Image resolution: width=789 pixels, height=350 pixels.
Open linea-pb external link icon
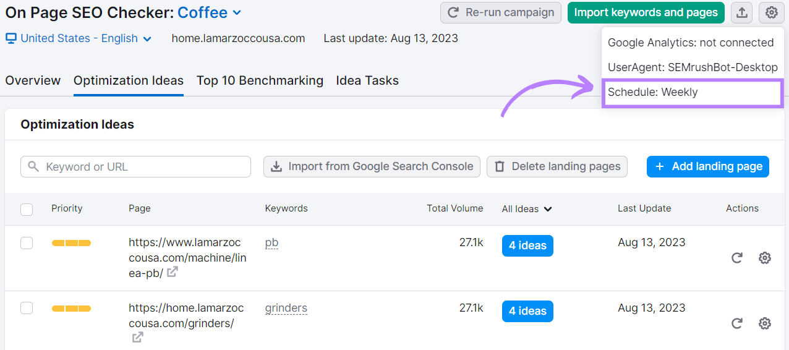coord(173,272)
